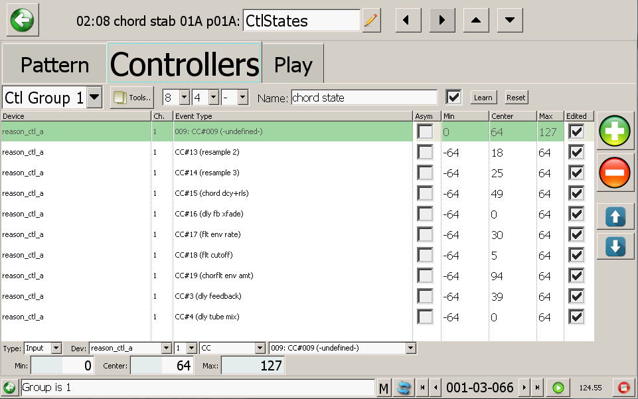This screenshot has width=638, height=399.
Task: Switch to the Pattern tab
Action: click(x=54, y=65)
